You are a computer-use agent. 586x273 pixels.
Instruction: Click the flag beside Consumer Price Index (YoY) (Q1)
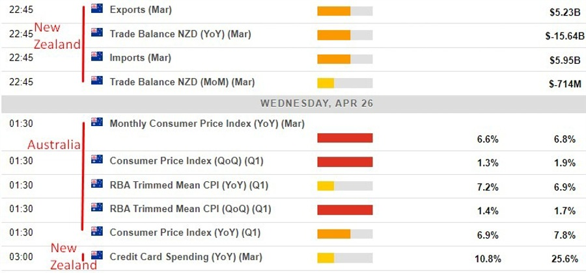pos(97,232)
